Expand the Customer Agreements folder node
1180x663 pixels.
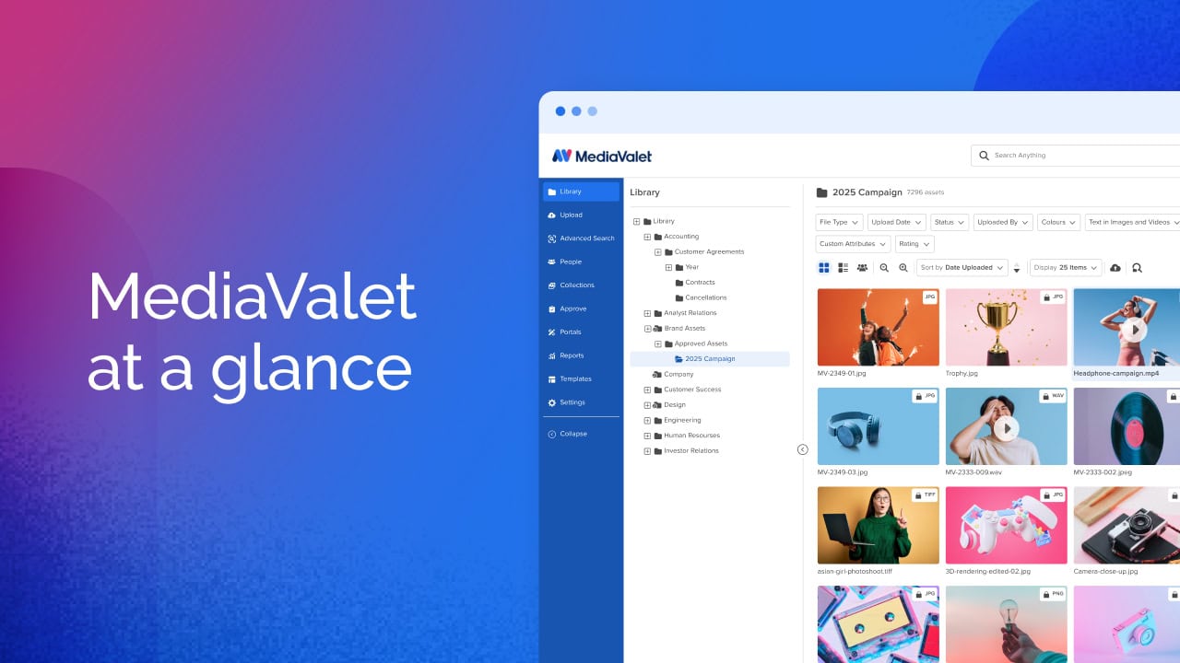click(x=658, y=252)
